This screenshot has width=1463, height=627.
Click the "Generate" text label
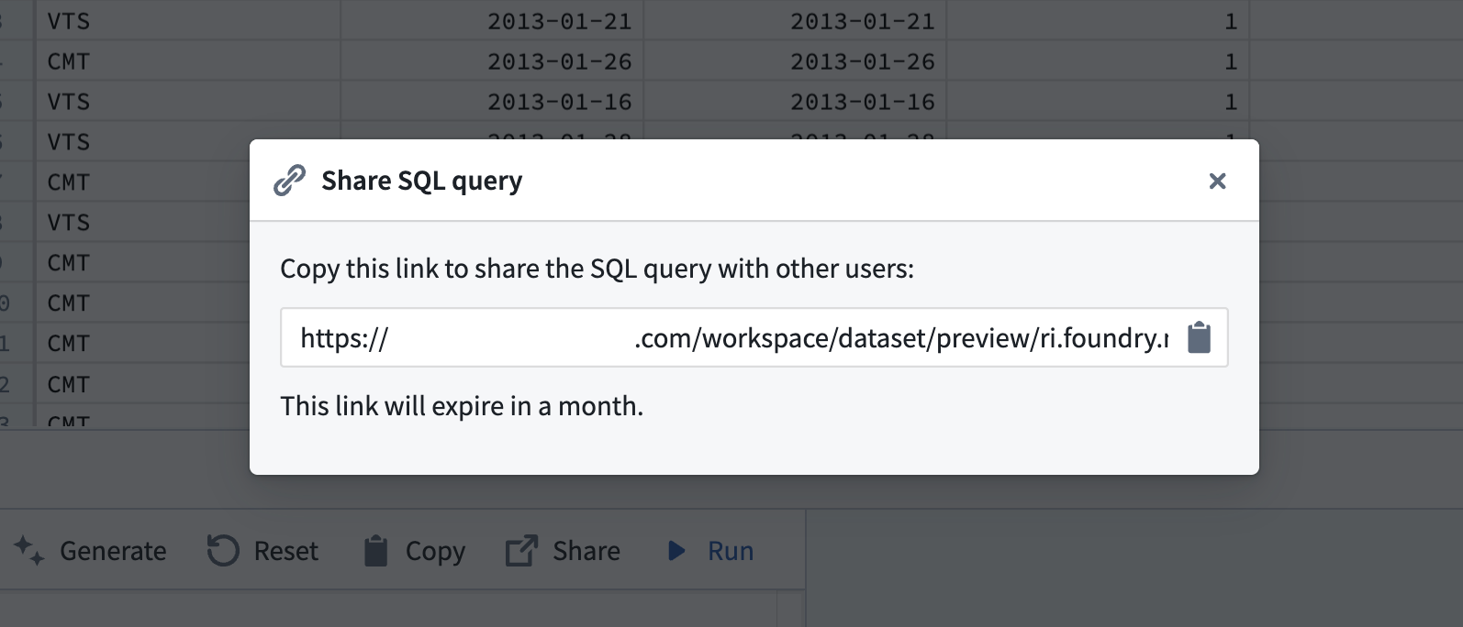tap(113, 551)
